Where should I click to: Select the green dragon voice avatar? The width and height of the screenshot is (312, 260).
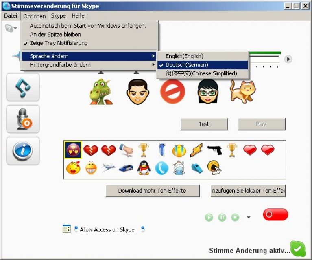coord(101,92)
